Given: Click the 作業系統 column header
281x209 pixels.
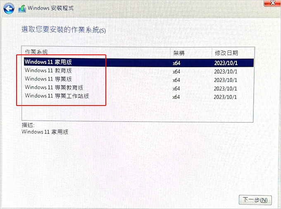Looking at the screenshot, I should tap(36, 52).
